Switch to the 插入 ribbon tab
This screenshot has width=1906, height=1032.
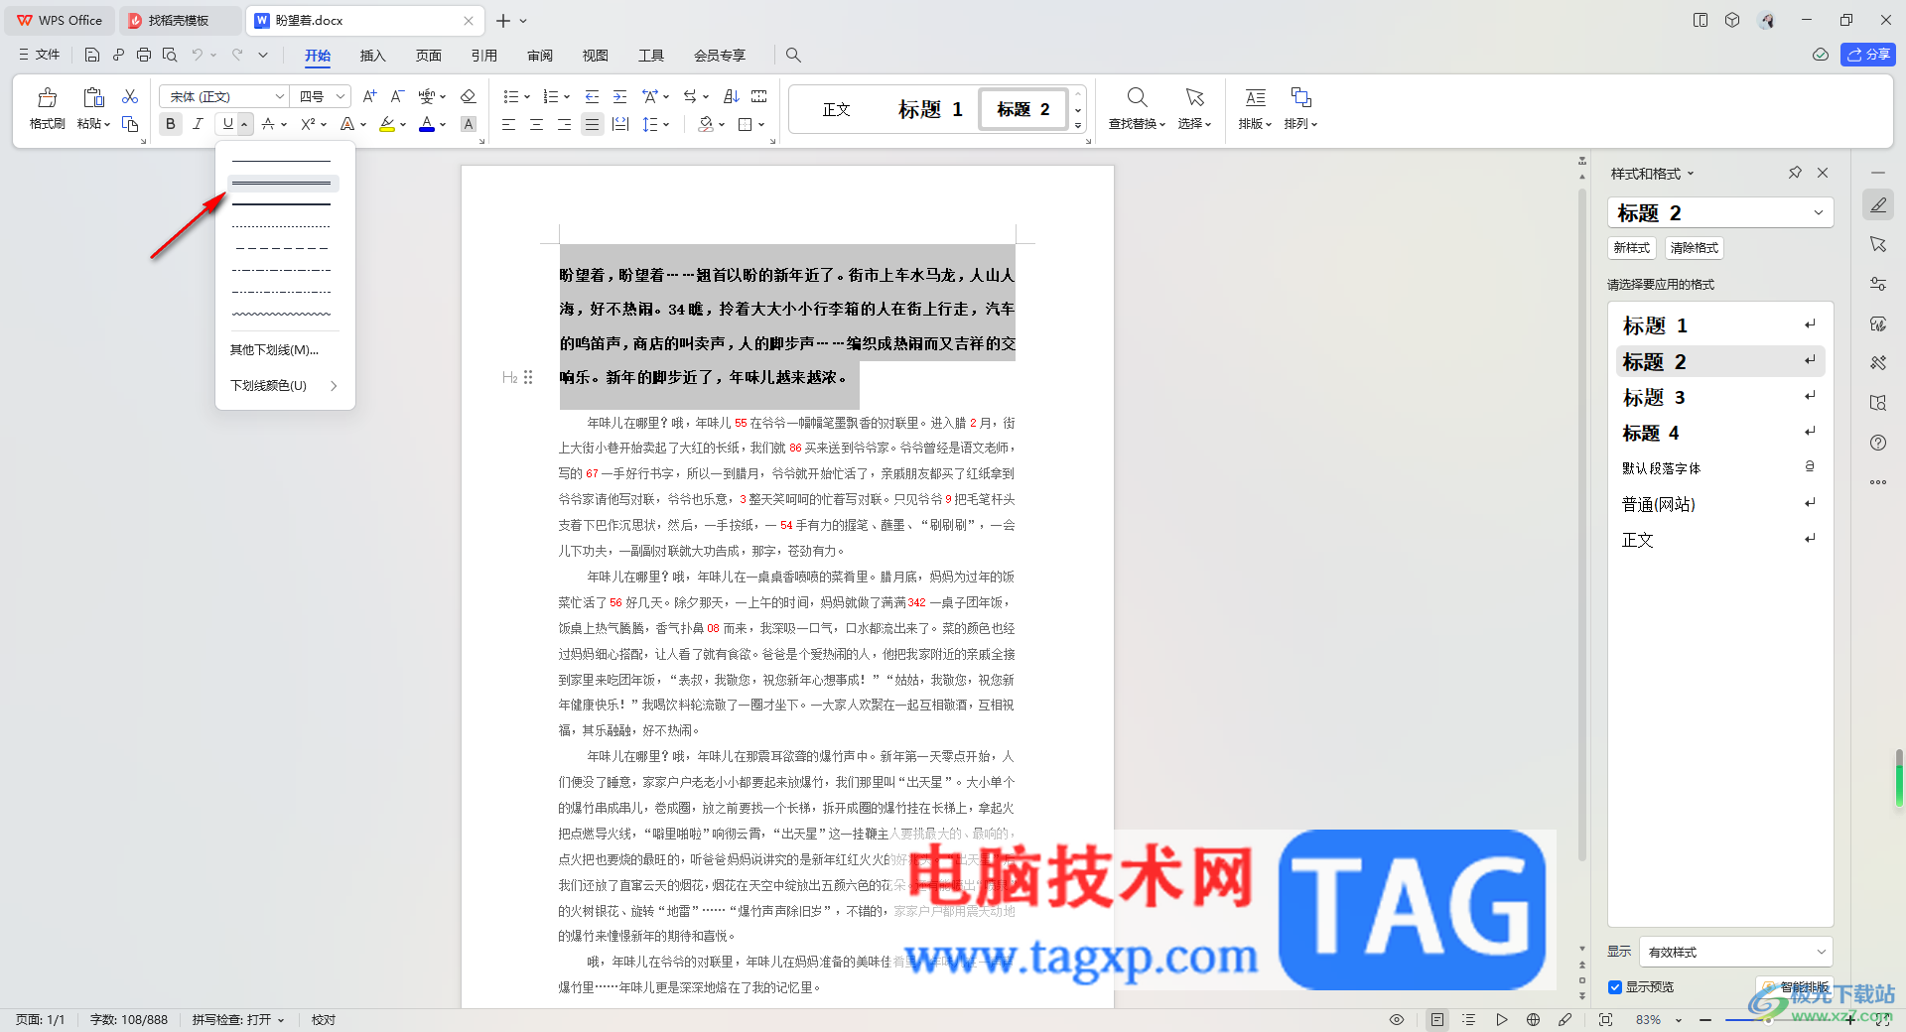(x=372, y=56)
